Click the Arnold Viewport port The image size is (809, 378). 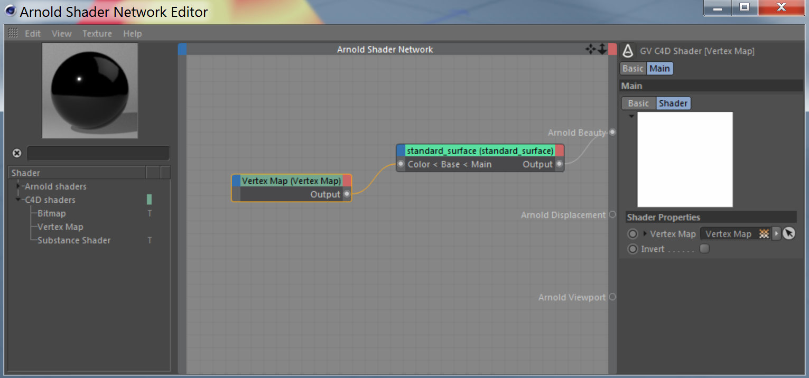[x=612, y=297]
